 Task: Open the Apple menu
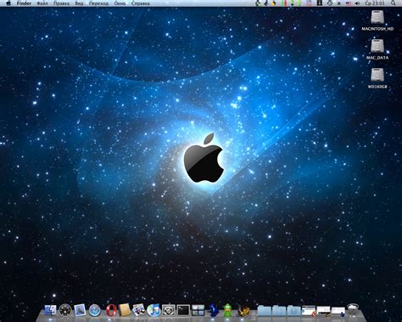coord(8,3)
